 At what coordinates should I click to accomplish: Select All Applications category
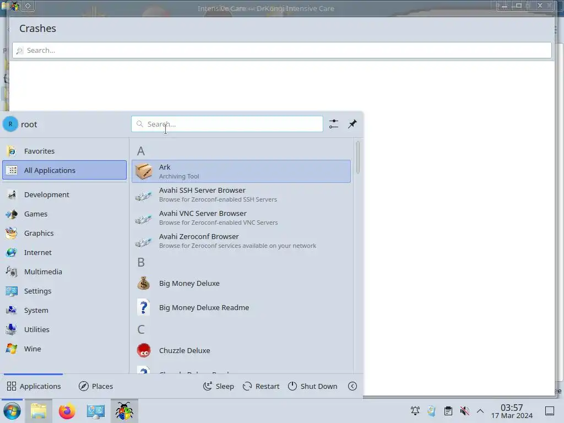[64, 170]
